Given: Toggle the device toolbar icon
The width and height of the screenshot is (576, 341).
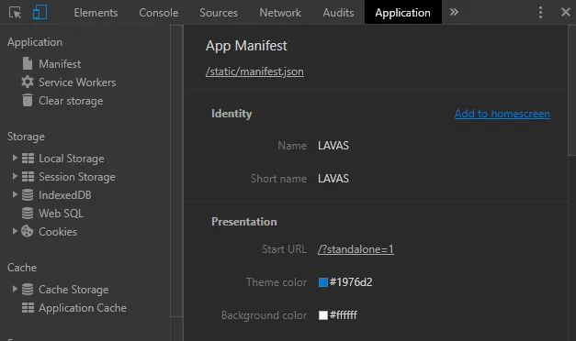Looking at the screenshot, I should pyautogui.click(x=40, y=13).
